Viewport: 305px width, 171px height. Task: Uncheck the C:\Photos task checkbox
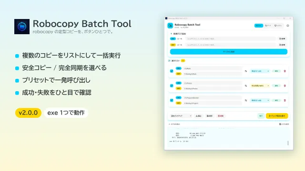tap(172, 85)
